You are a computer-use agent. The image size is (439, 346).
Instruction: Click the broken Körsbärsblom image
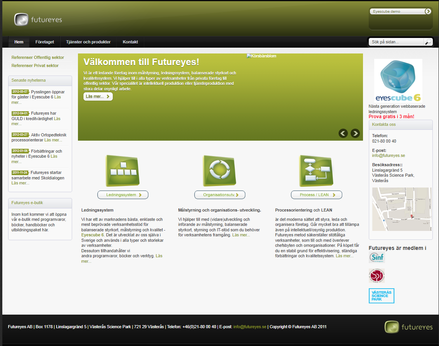coord(261,56)
